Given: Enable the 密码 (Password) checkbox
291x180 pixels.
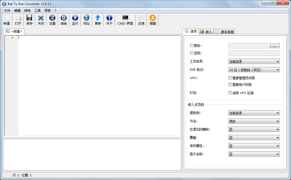Looking at the screenshot, I should pyautogui.click(x=191, y=53).
